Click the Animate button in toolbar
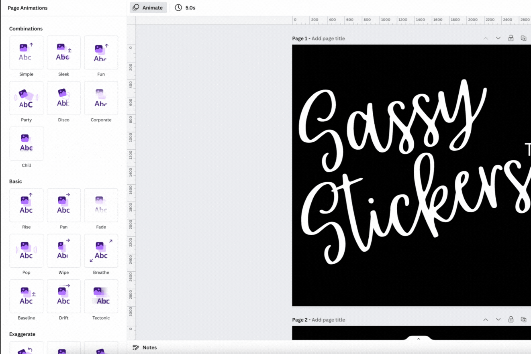The width and height of the screenshot is (531, 354). click(148, 8)
